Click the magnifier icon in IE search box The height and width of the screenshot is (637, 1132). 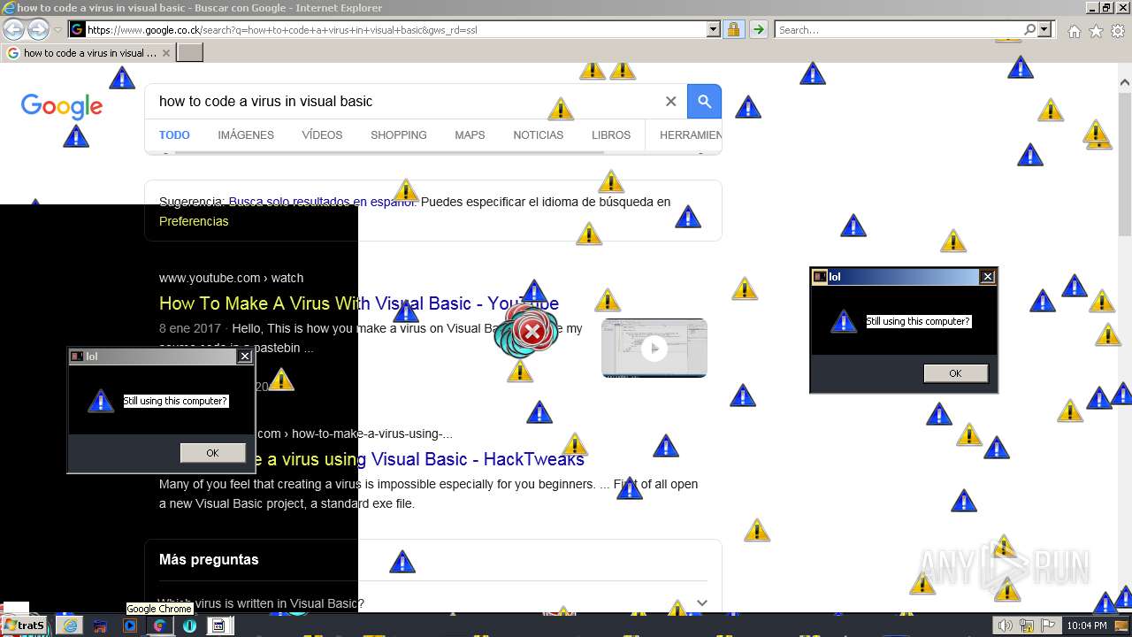pos(1030,30)
